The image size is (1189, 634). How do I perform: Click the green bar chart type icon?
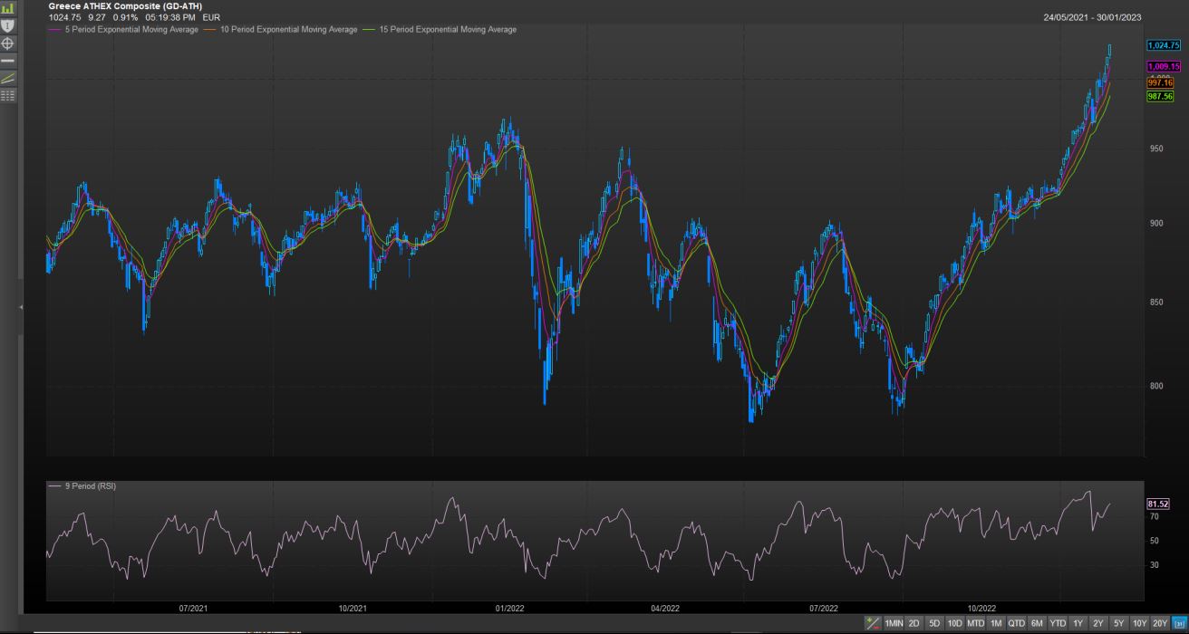coord(8,8)
